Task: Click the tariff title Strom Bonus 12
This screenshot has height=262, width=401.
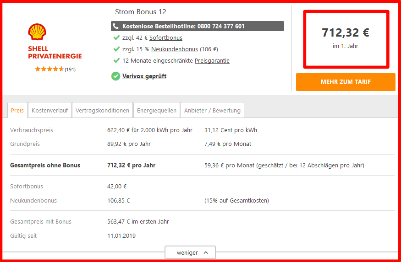Action: click(x=140, y=12)
